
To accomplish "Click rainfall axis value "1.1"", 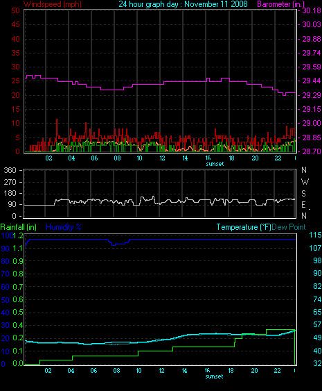I will [x=18, y=249].
